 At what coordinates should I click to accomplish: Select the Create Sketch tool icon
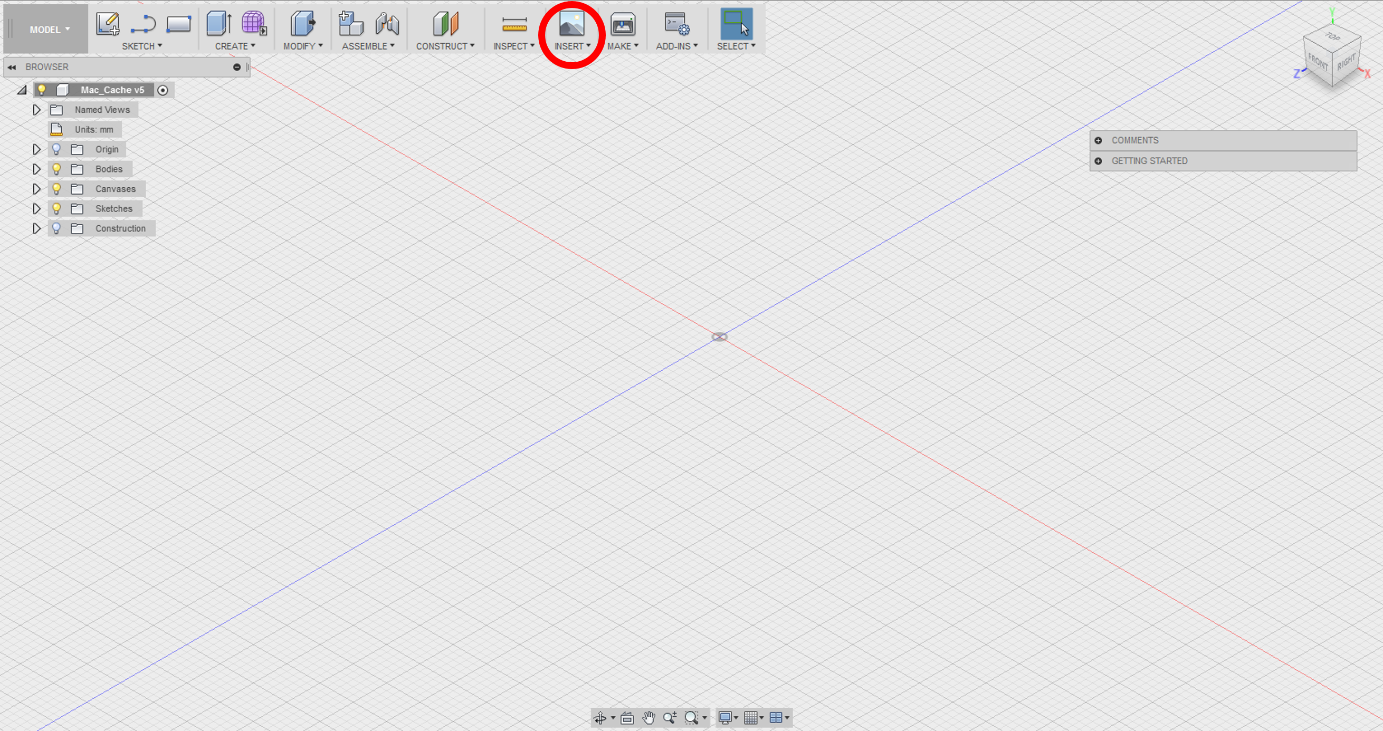pos(107,24)
